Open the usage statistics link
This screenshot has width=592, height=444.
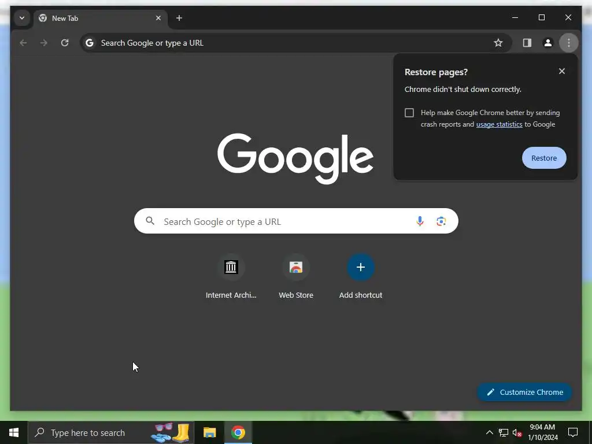point(499,124)
